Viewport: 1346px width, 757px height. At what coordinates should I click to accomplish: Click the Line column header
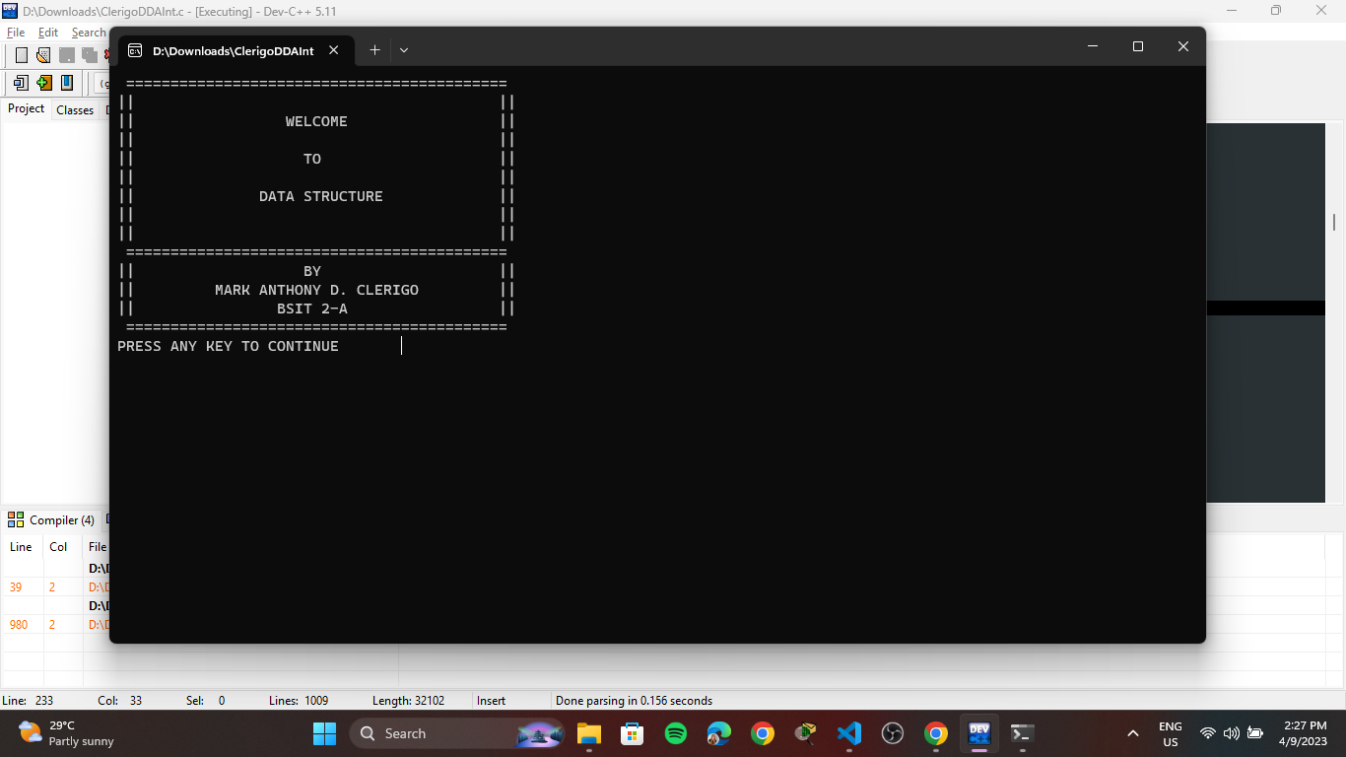(x=22, y=547)
